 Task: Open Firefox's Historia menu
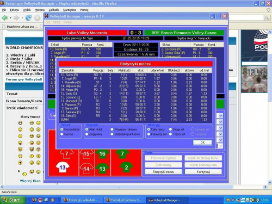40,10
